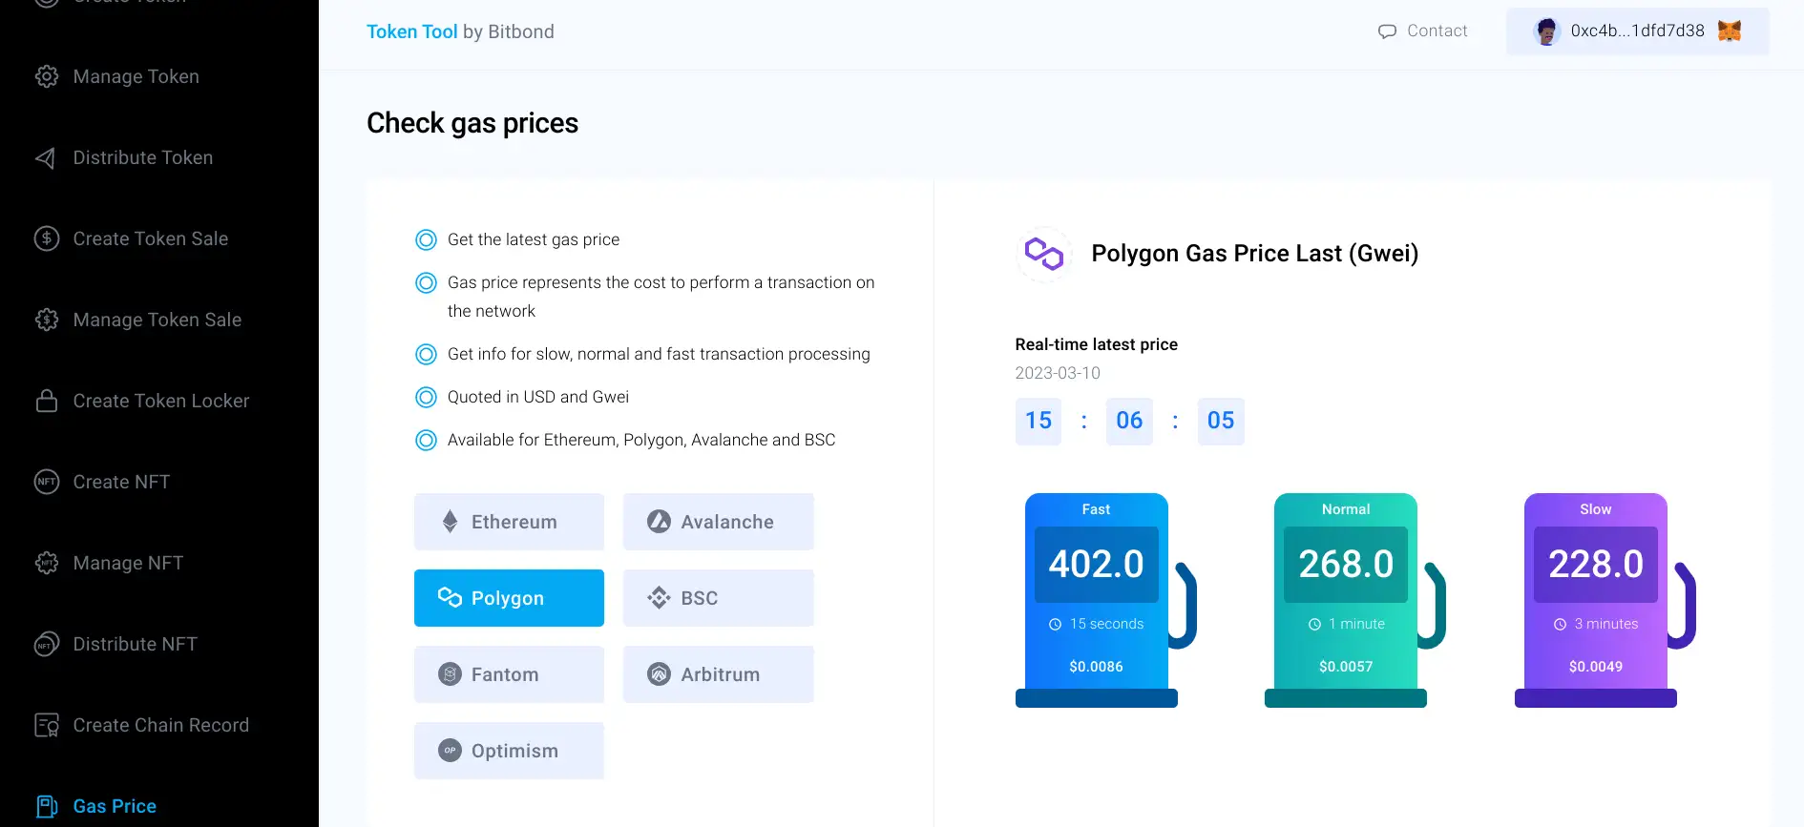
Task: Click the Token Tool logo link
Action: coord(411,31)
